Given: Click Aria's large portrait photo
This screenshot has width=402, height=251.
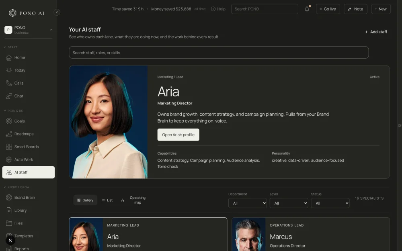Looking at the screenshot, I should (x=109, y=122).
